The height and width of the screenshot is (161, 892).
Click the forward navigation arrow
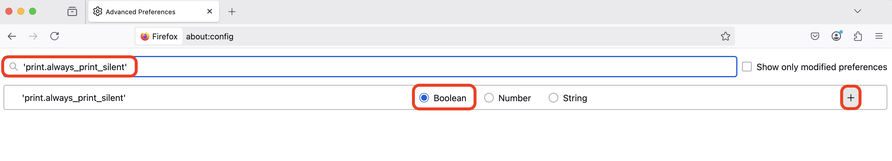coord(33,36)
